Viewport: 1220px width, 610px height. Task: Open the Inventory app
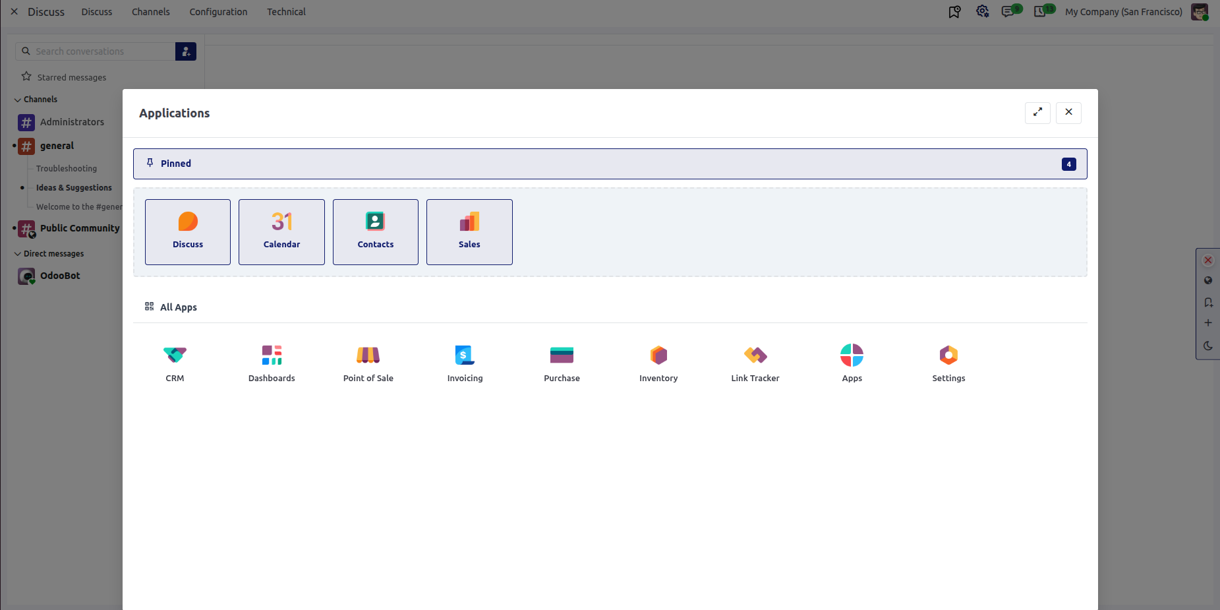click(658, 355)
